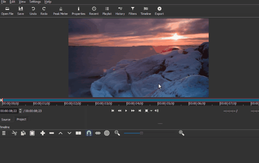Show the Peak Meter panel
The image size is (259, 163).
click(x=60, y=10)
